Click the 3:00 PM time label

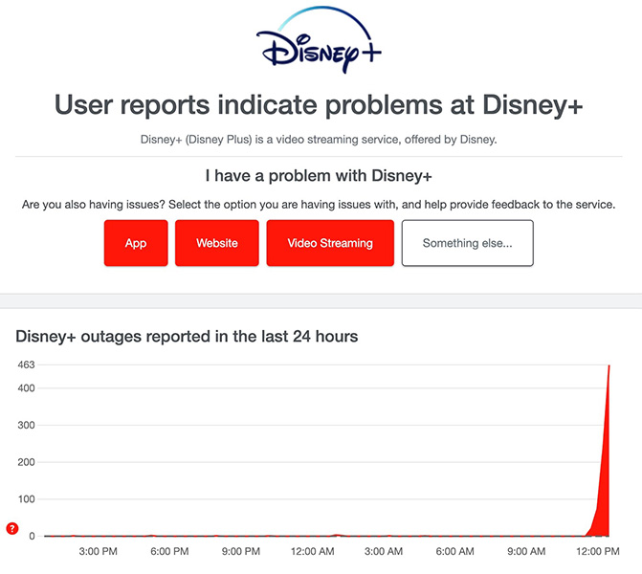coord(98,552)
